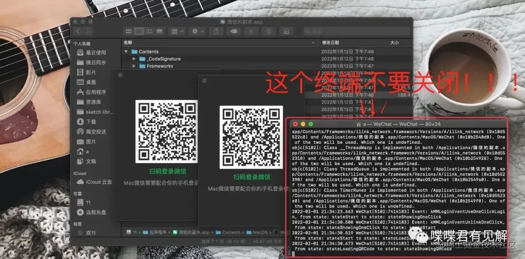
Task: Click the Finder Share toolbar button
Action: (x=216, y=32)
